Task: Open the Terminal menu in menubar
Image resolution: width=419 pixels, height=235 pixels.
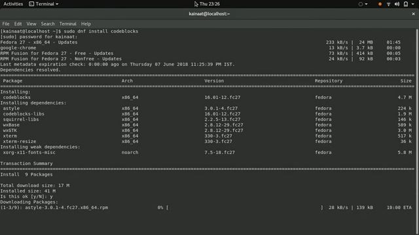Action: click(67, 23)
